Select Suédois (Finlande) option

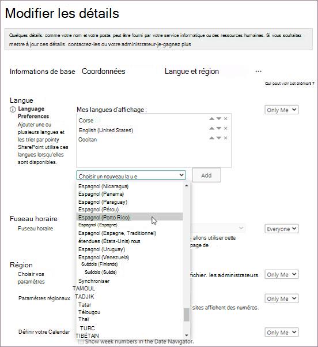pyautogui.click(x=100, y=264)
